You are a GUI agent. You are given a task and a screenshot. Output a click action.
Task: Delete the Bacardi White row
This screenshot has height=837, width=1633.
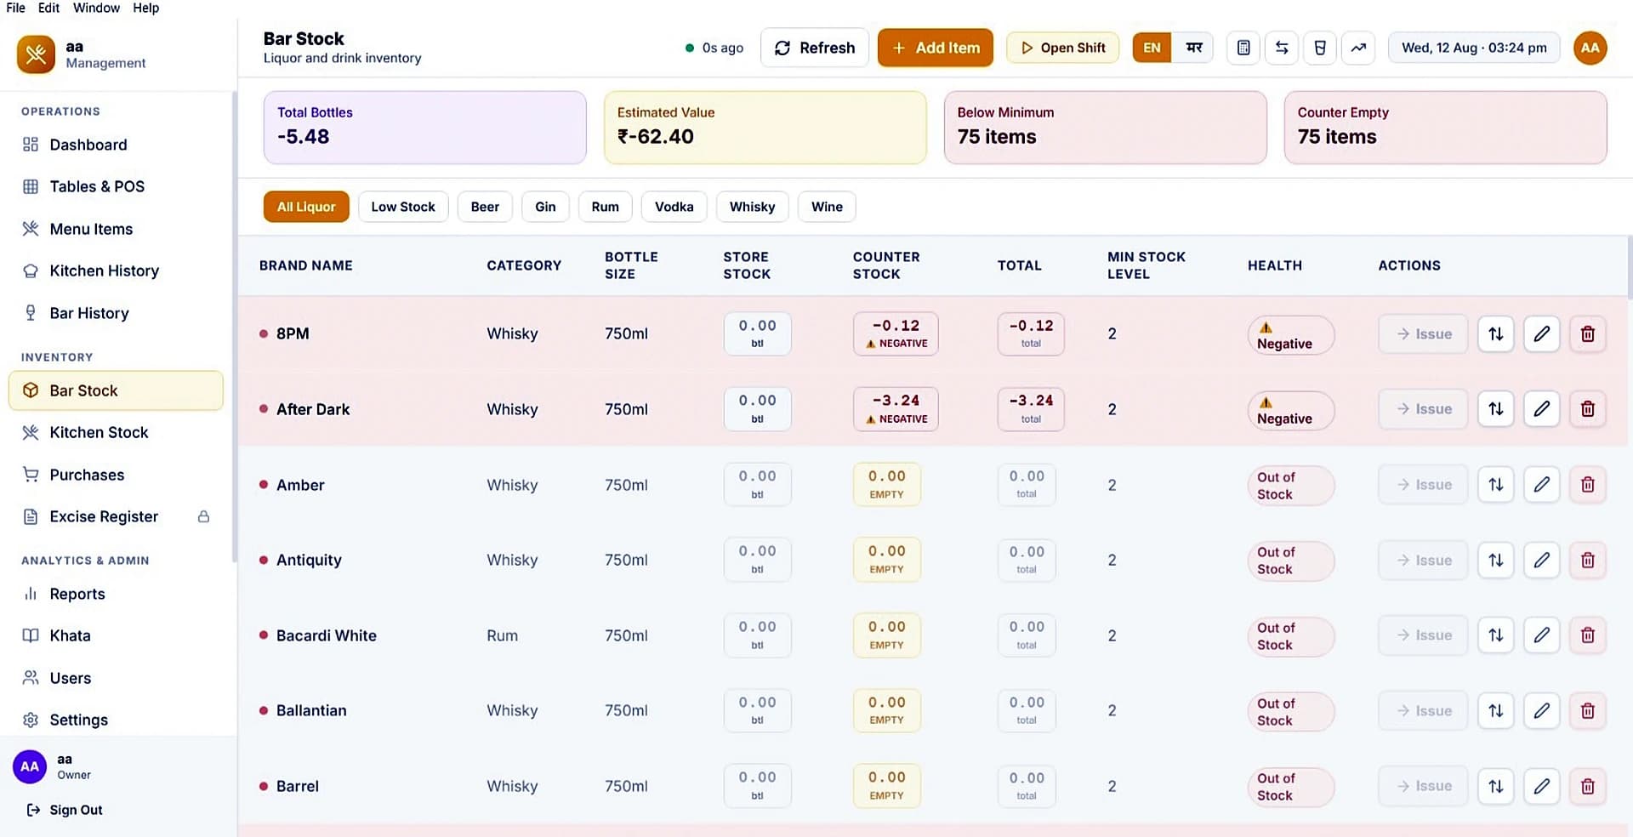pyautogui.click(x=1588, y=635)
